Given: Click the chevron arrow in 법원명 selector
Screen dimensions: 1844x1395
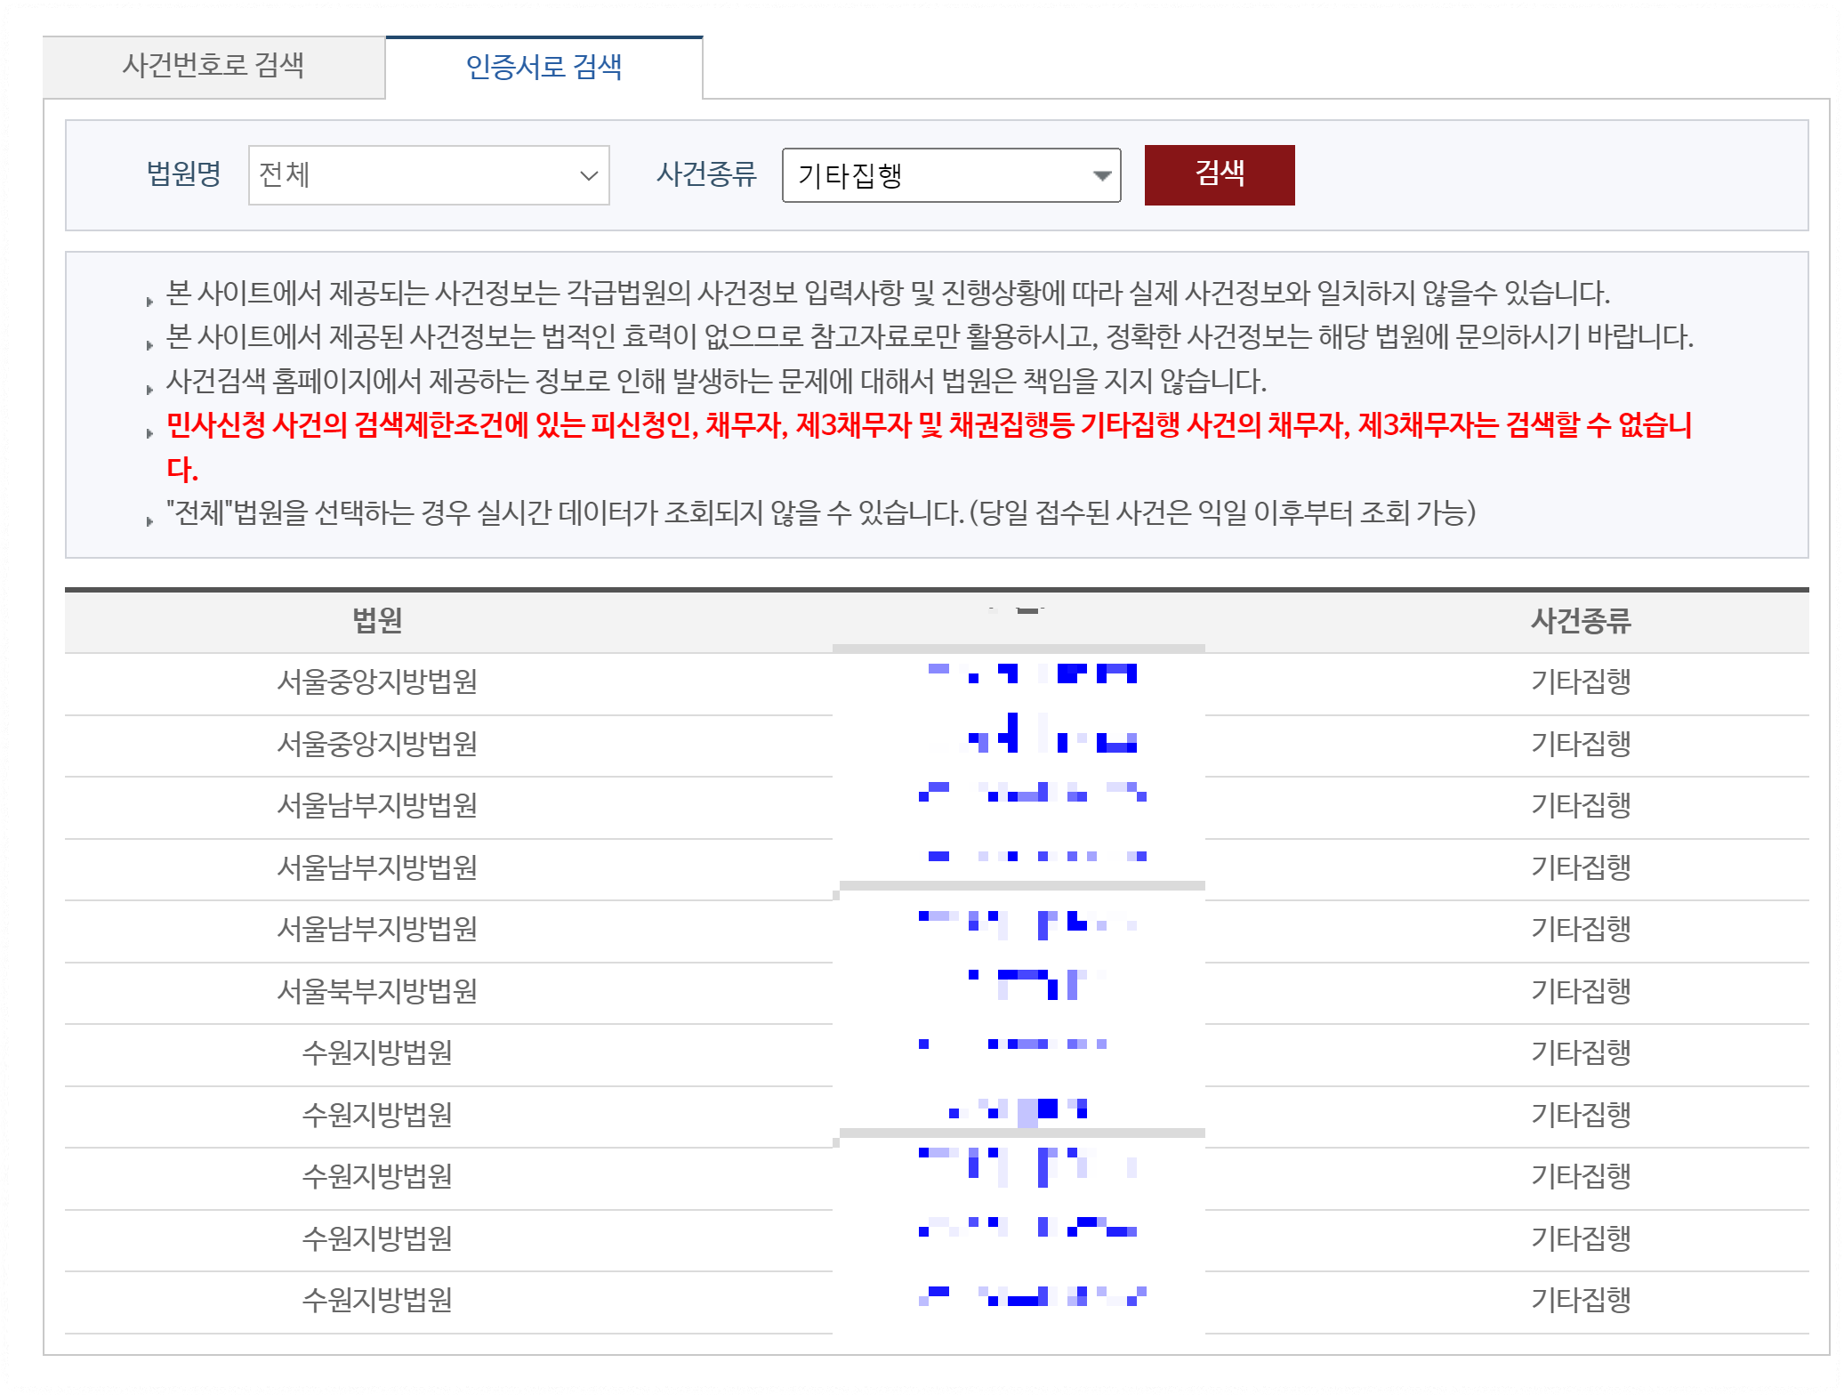Looking at the screenshot, I should click(588, 175).
